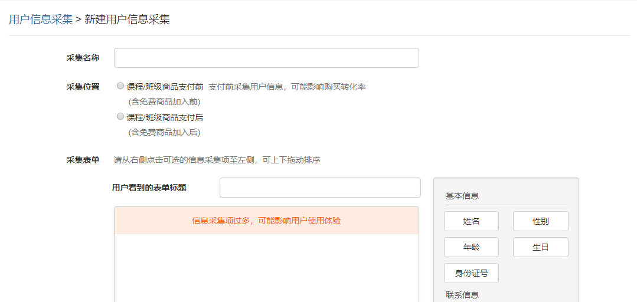The height and width of the screenshot is (302, 637).
Task: Click the orange 信息采集项过多 warning banner
Action: pyautogui.click(x=266, y=221)
